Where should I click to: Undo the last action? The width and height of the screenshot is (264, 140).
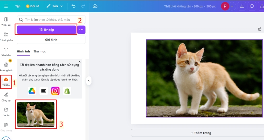coord(73,6)
